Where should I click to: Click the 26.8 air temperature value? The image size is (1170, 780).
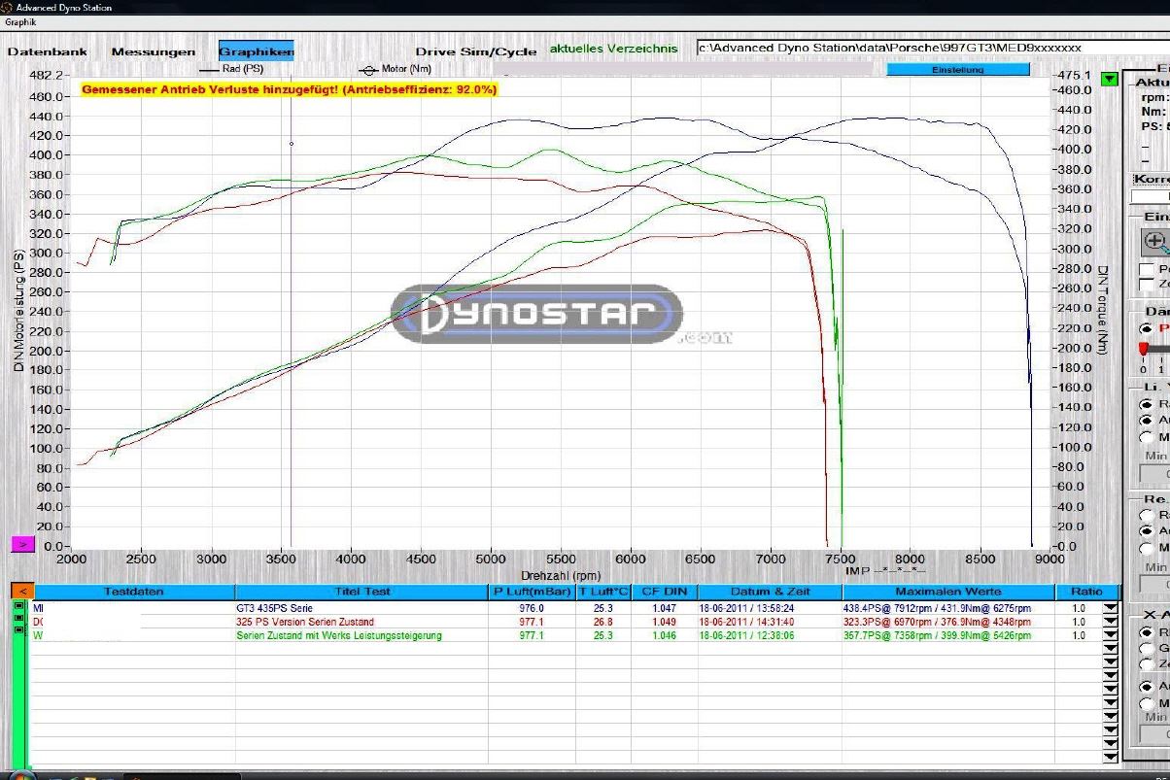point(602,622)
